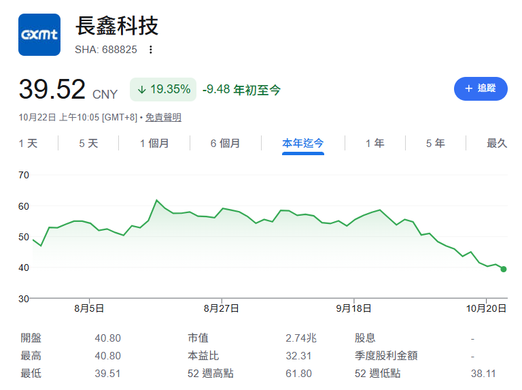Select the 本年迄今 year-to-date tab
The image size is (522, 390).
(303, 144)
